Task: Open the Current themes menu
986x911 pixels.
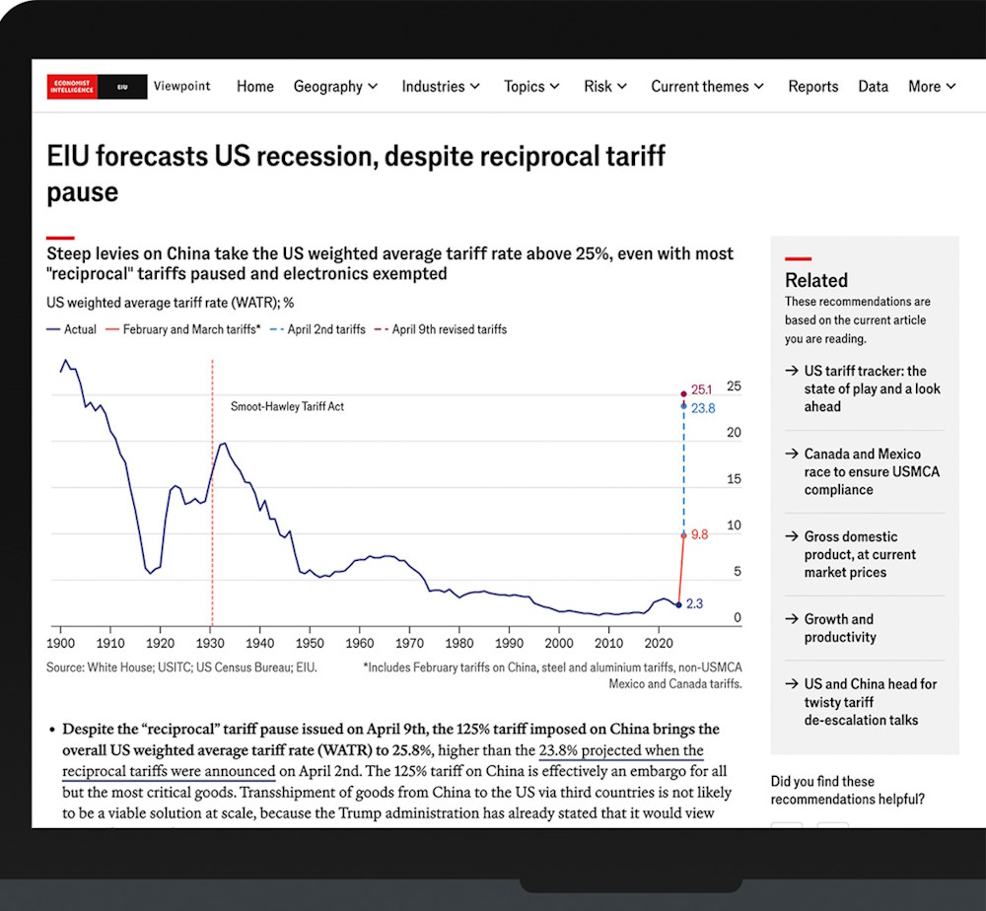Action: click(x=707, y=87)
